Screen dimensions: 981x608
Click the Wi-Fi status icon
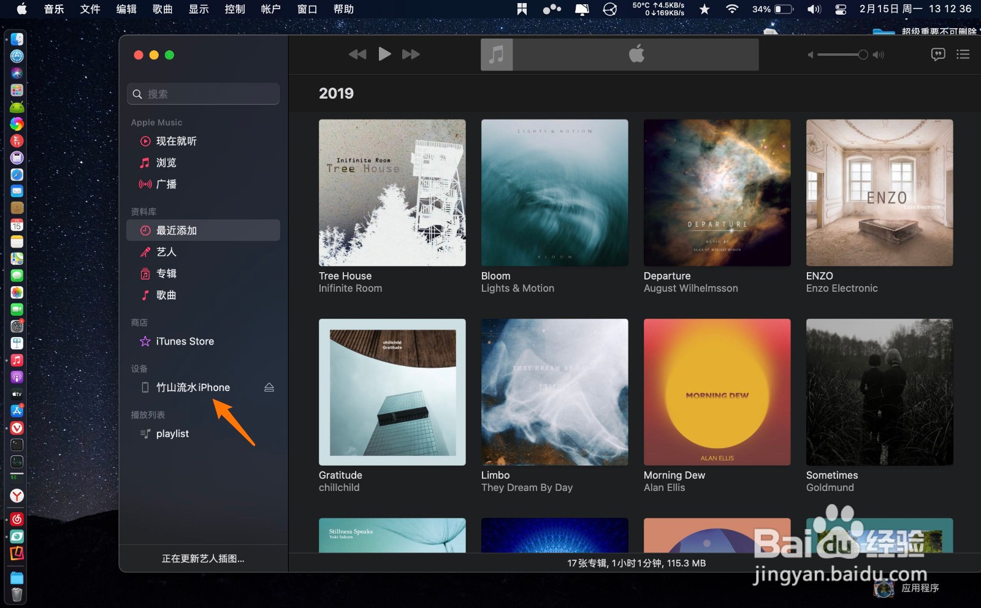[x=732, y=9]
